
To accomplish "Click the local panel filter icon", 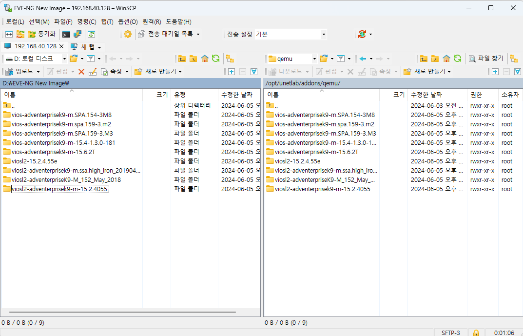I will pos(90,59).
